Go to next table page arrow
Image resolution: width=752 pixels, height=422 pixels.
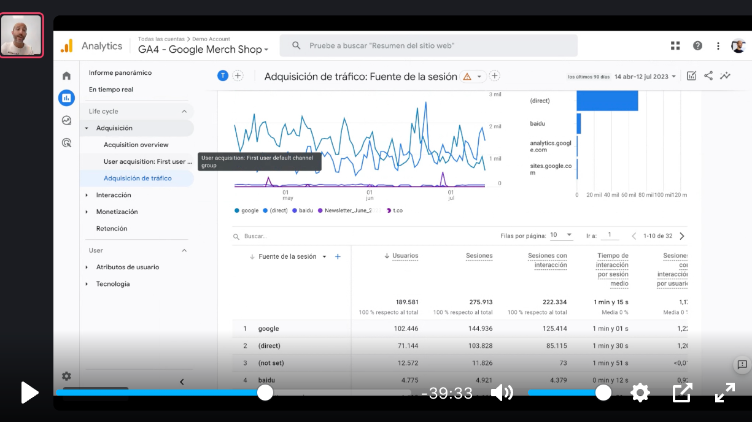click(x=681, y=236)
